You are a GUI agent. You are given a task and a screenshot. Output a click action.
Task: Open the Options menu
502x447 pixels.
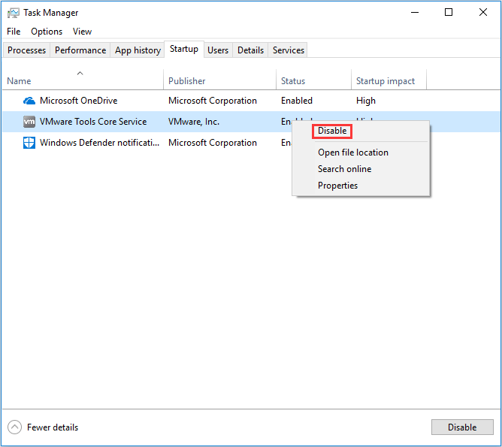pos(47,32)
